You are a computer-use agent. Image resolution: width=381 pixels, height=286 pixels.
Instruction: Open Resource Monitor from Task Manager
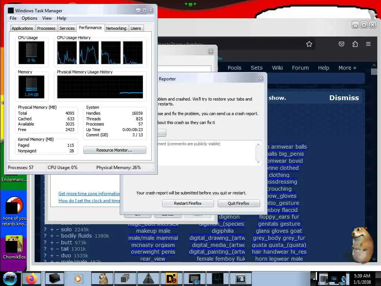115,150
